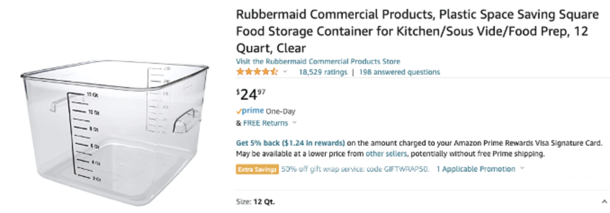The image size is (610, 213).
Task: Collapse the Size section chevron
Action: point(604,202)
